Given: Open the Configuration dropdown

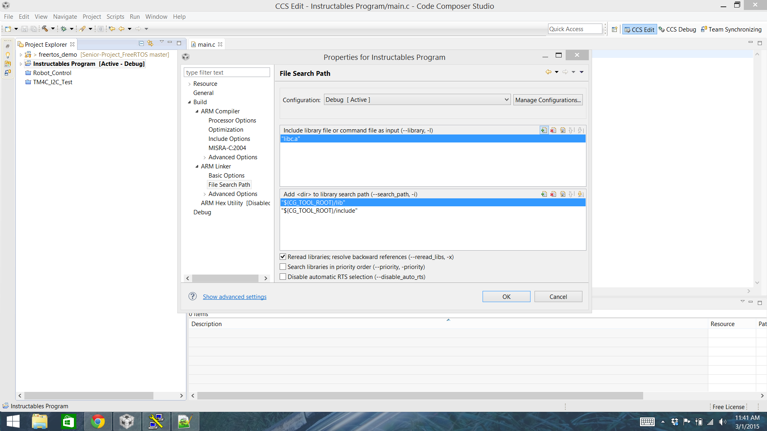Looking at the screenshot, I should click(x=417, y=100).
